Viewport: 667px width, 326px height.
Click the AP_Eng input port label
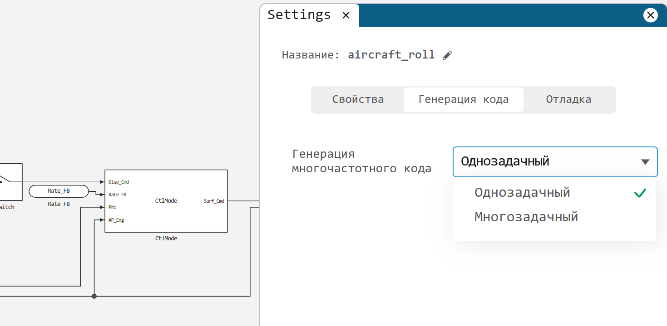(116, 220)
